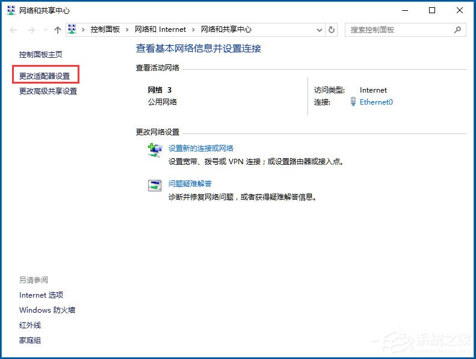Open Internet 选项 link
Screen dimensions: 476x359
[x=41, y=295]
